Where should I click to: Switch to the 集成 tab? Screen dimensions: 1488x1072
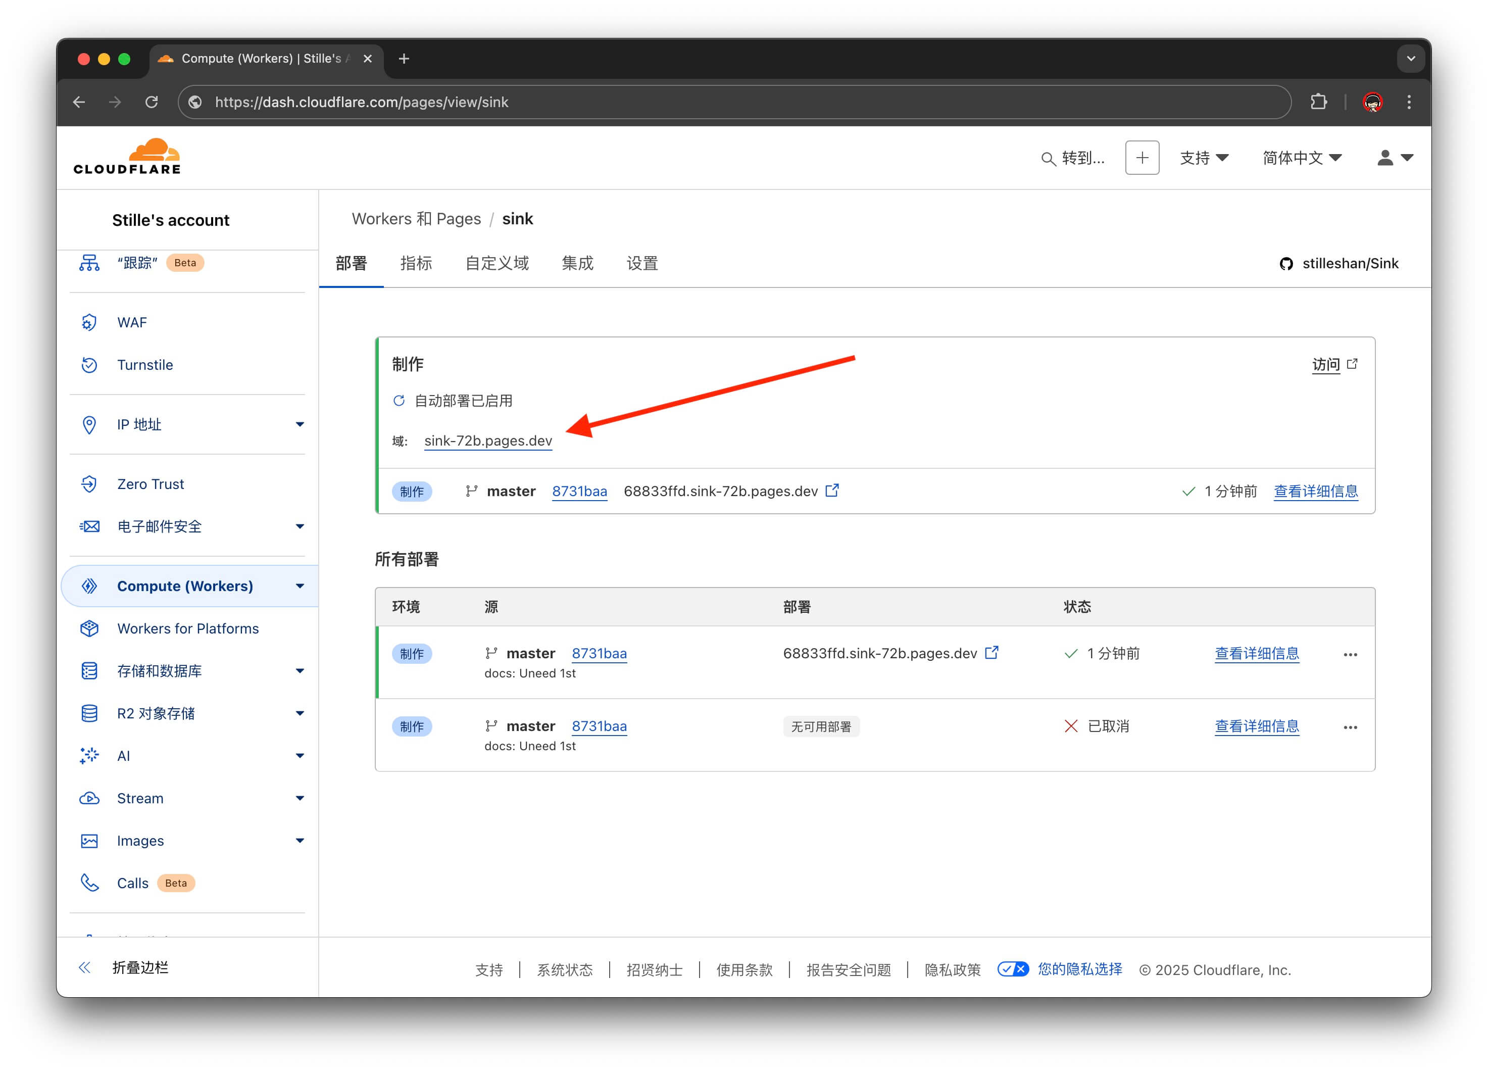click(577, 263)
